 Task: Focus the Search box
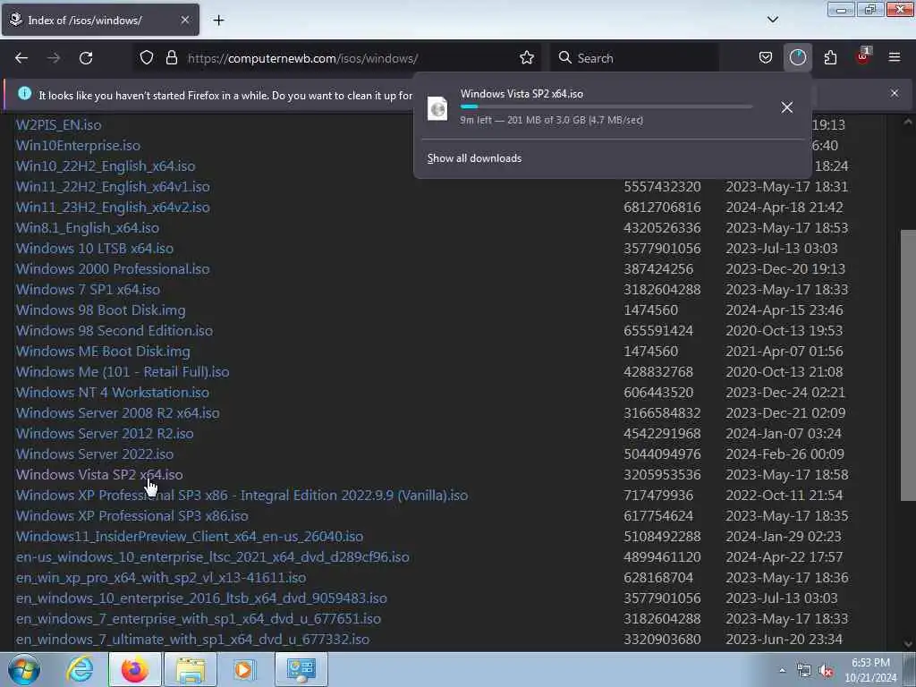[634, 58]
